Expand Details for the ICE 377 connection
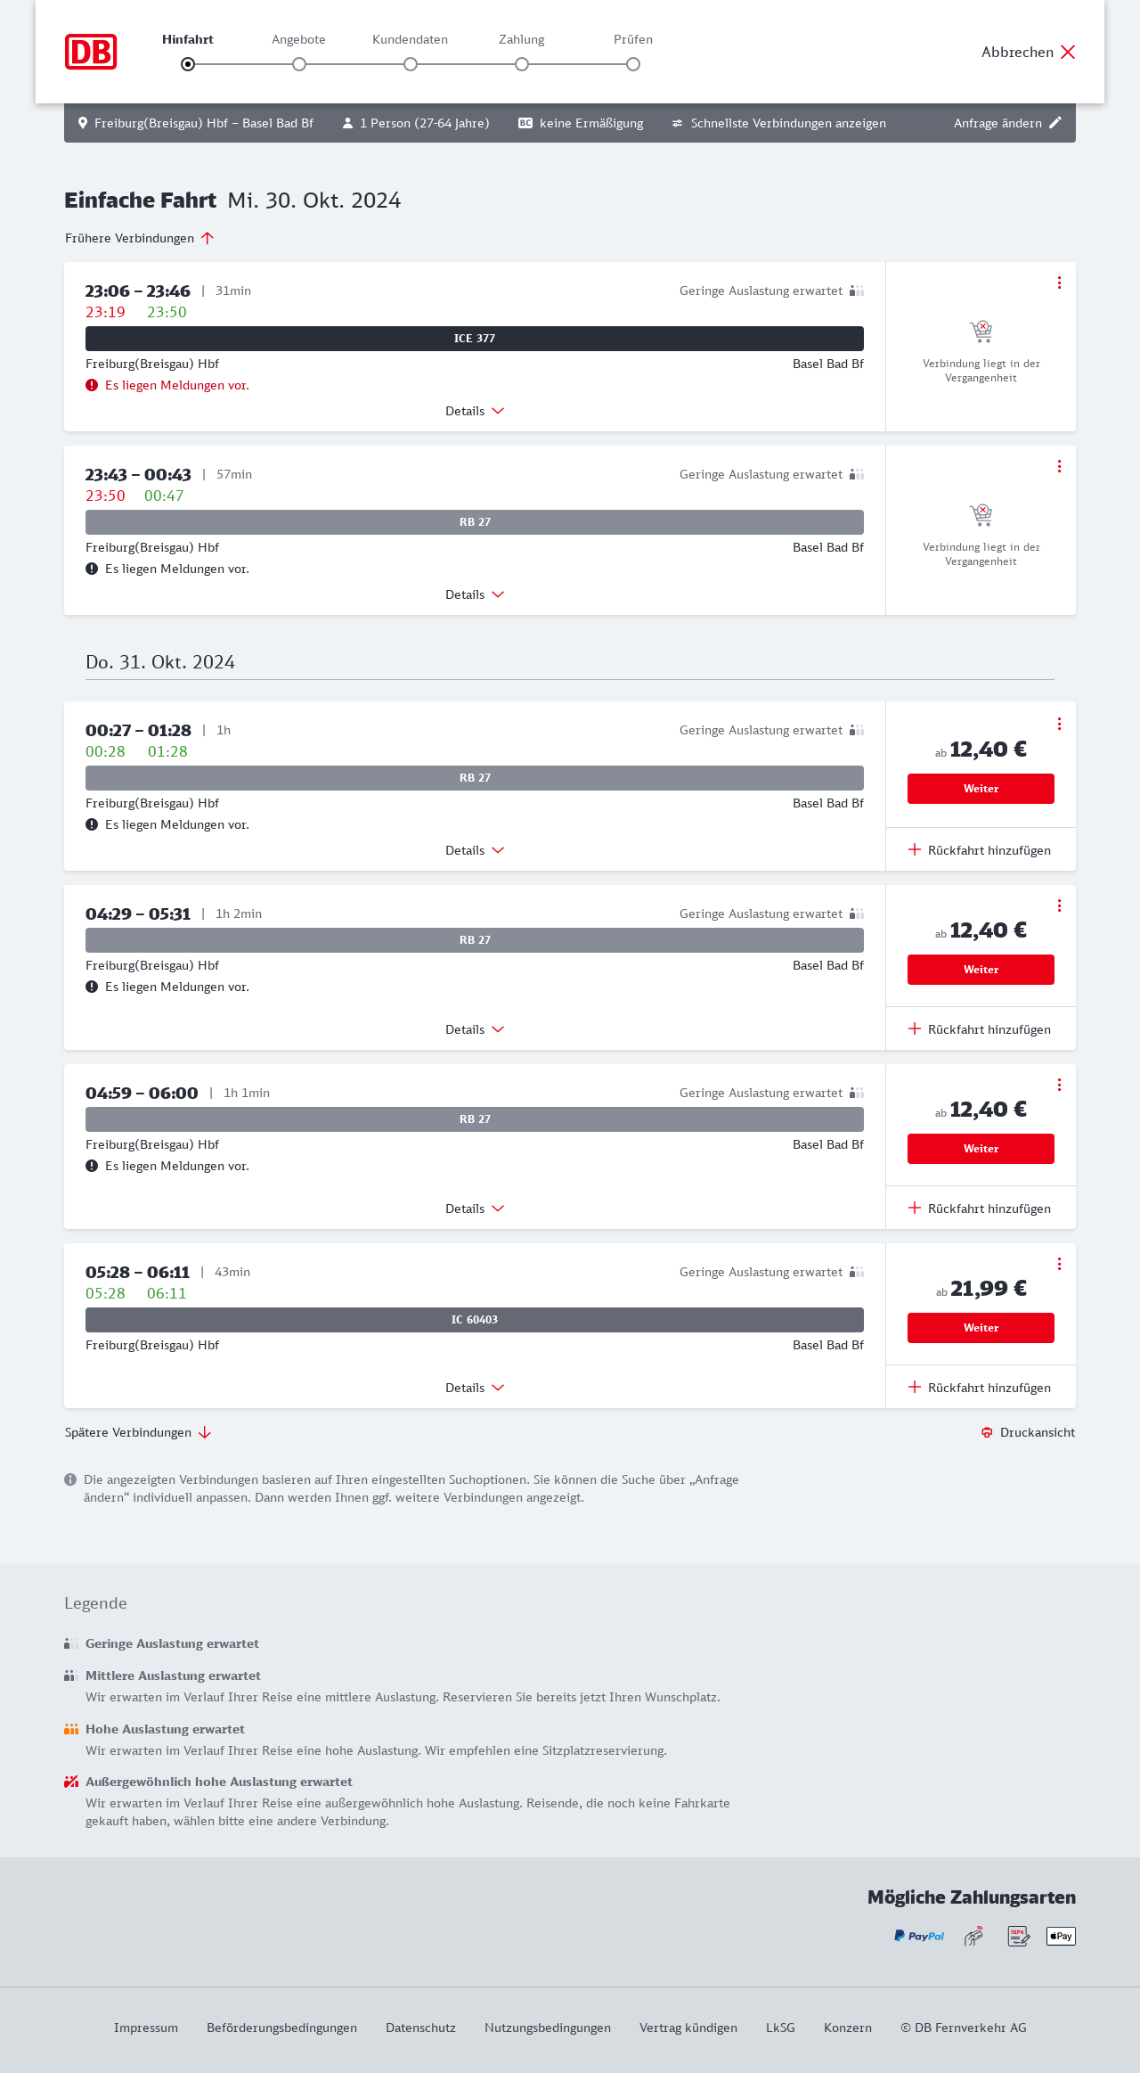This screenshot has width=1140, height=2073. click(475, 411)
